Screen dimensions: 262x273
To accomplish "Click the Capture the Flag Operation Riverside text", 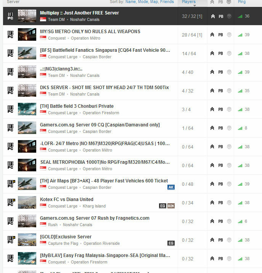I will pyautogui.click(x=84, y=243).
